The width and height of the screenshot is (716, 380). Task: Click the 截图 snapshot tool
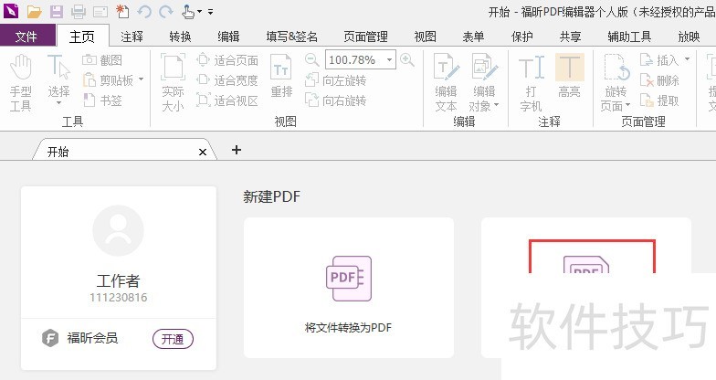tap(102, 60)
